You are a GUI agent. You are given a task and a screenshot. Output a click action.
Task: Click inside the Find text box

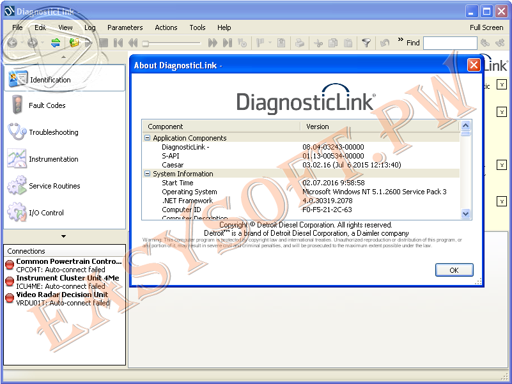pos(450,43)
